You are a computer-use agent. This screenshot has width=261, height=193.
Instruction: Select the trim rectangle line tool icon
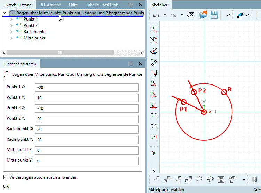pyautogui.click(x=153, y=62)
